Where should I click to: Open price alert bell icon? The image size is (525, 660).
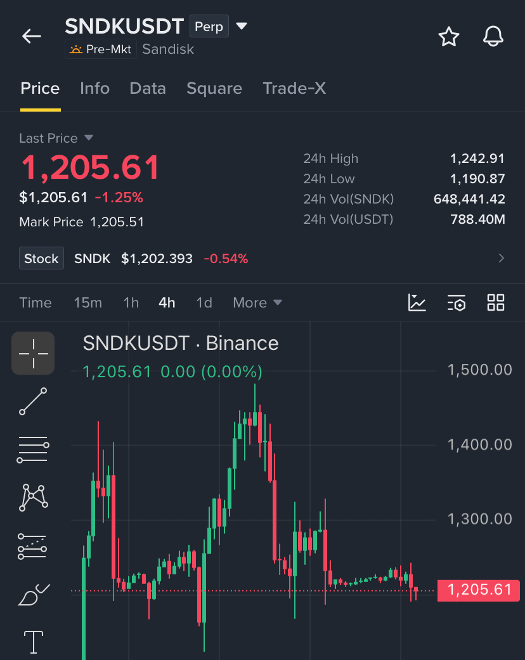pyautogui.click(x=493, y=36)
